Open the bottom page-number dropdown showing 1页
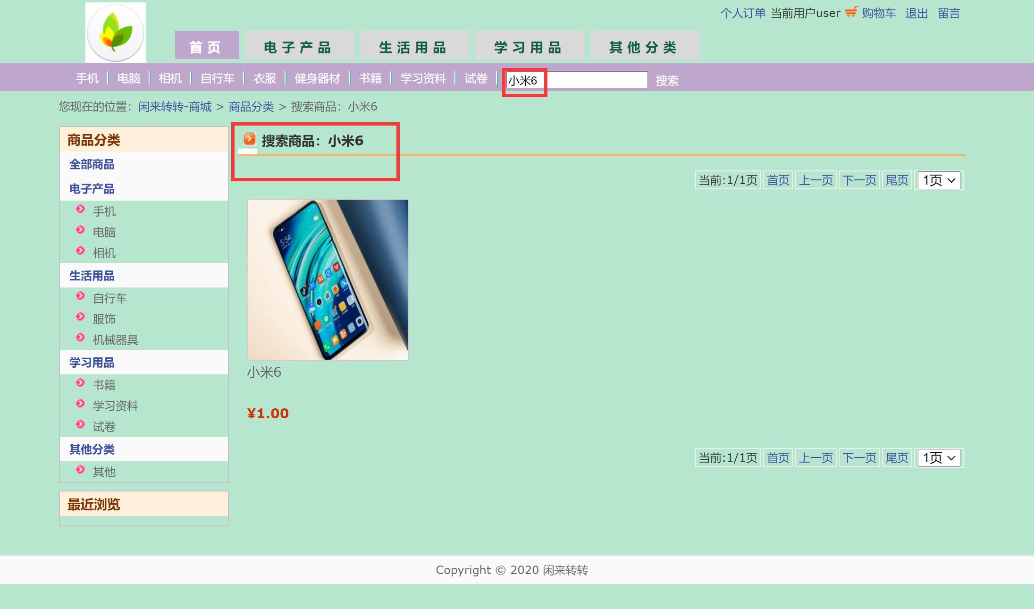This screenshot has height=609, width=1034. pos(939,458)
